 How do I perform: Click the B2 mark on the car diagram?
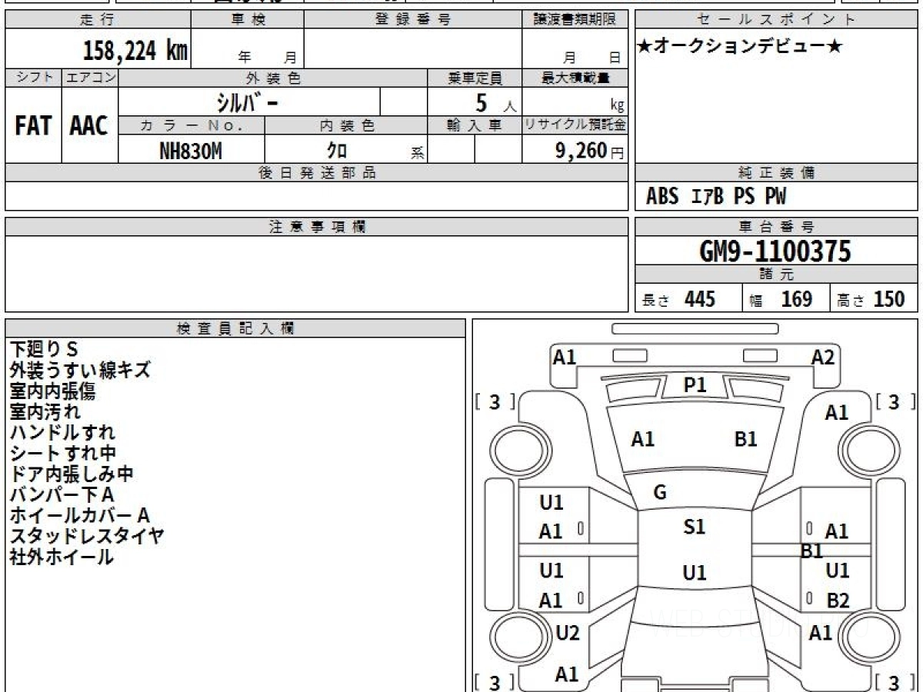(838, 601)
